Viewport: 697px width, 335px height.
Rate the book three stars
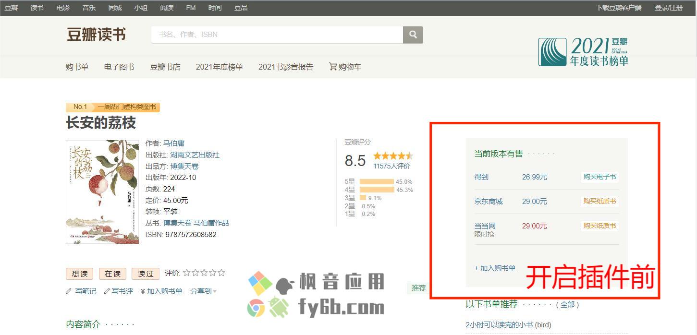[x=204, y=273]
